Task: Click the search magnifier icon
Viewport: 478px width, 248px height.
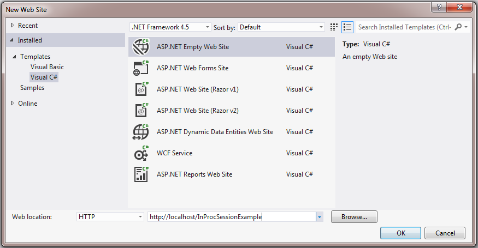Action: (x=458, y=27)
